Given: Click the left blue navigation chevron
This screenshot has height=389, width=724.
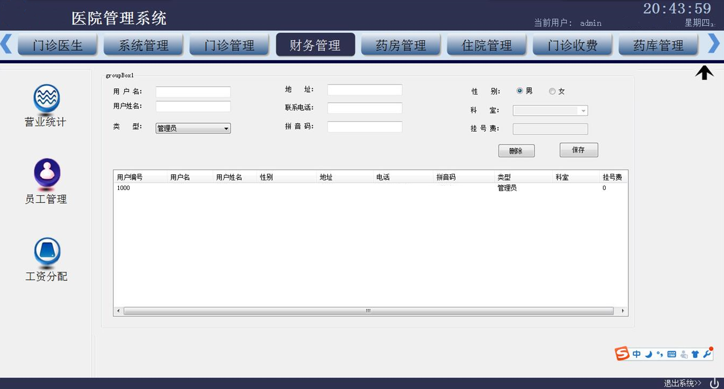Looking at the screenshot, I should tap(6, 43).
